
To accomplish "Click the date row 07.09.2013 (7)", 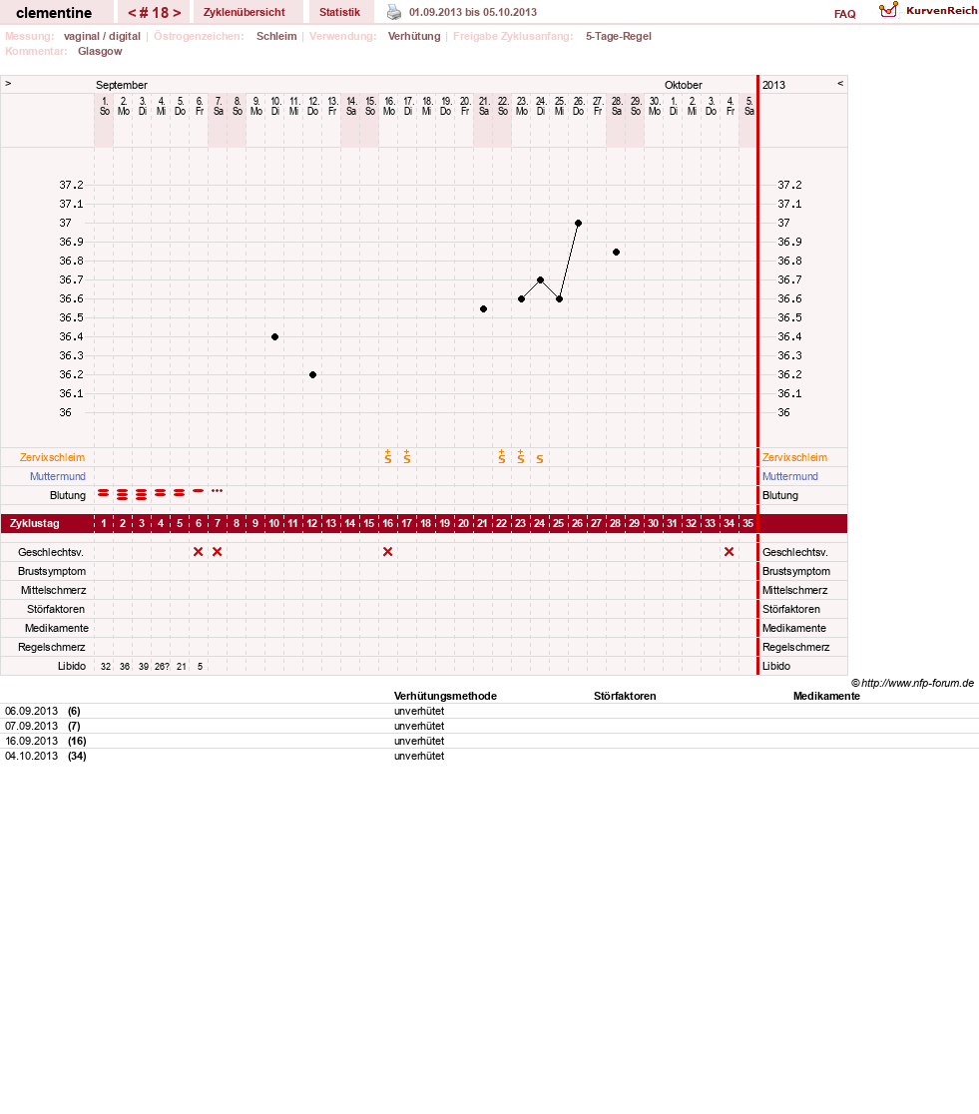I will pos(489,726).
